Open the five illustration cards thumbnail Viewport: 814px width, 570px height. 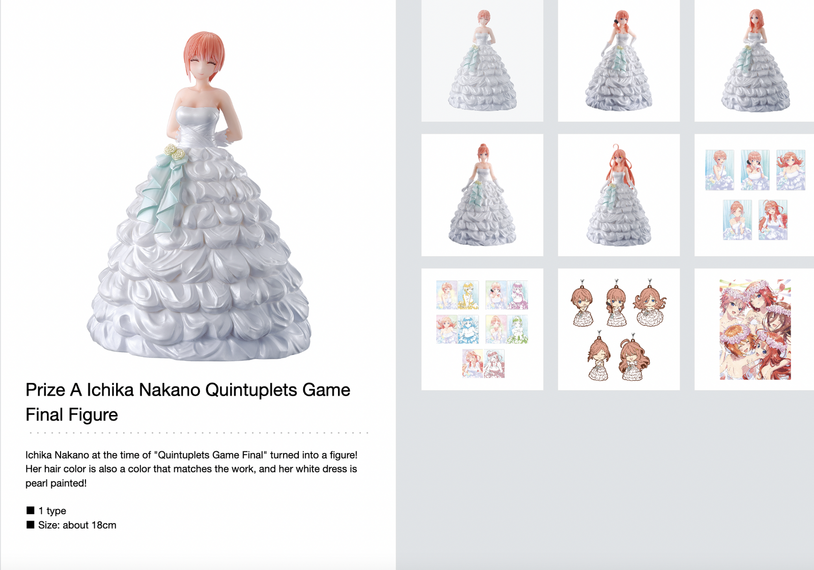[754, 195]
